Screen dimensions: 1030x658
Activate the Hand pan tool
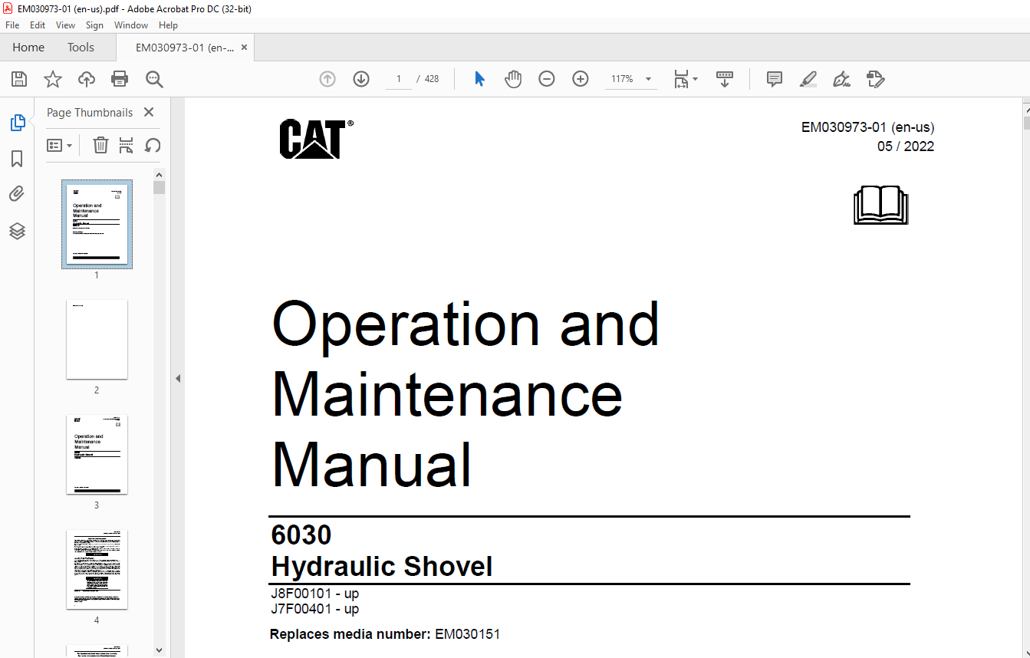[513, 79]
